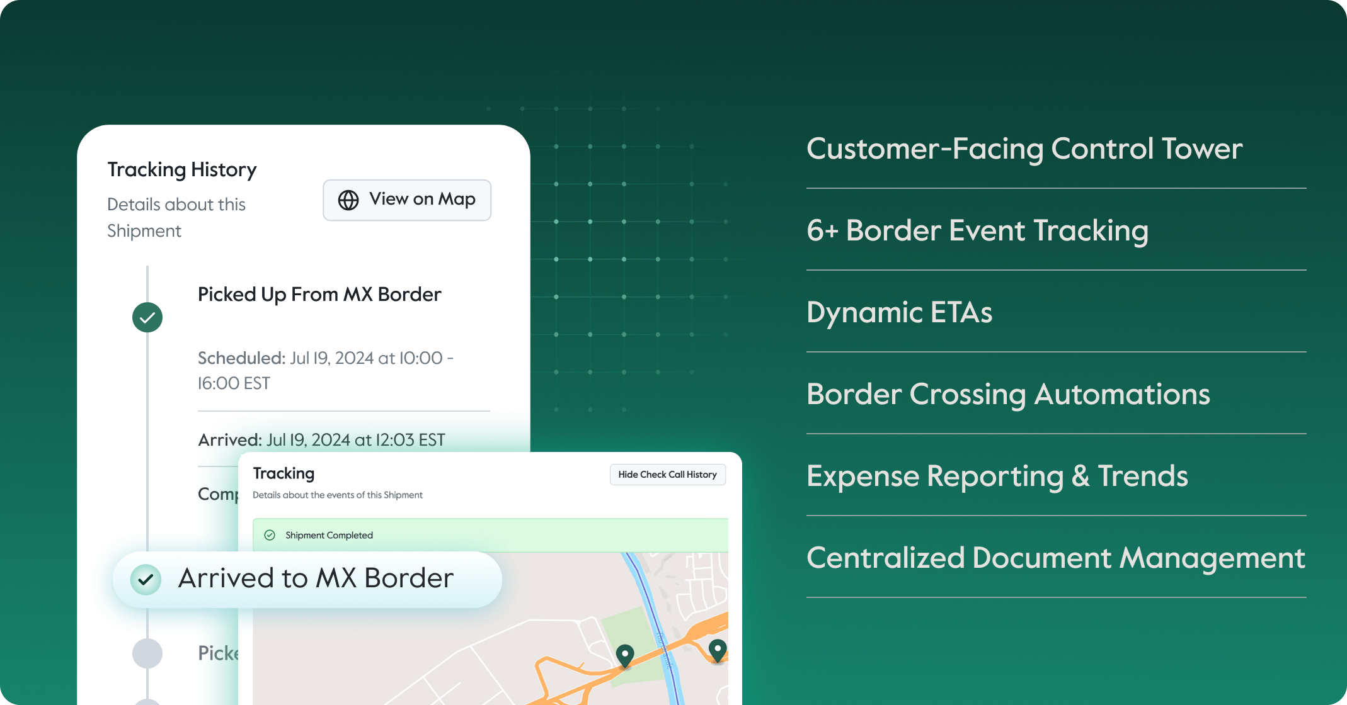The image size is (1347, 705).
Task: Open Expense Reporting & Trends item
Action: pyautogui.click(x=997, y=477)
